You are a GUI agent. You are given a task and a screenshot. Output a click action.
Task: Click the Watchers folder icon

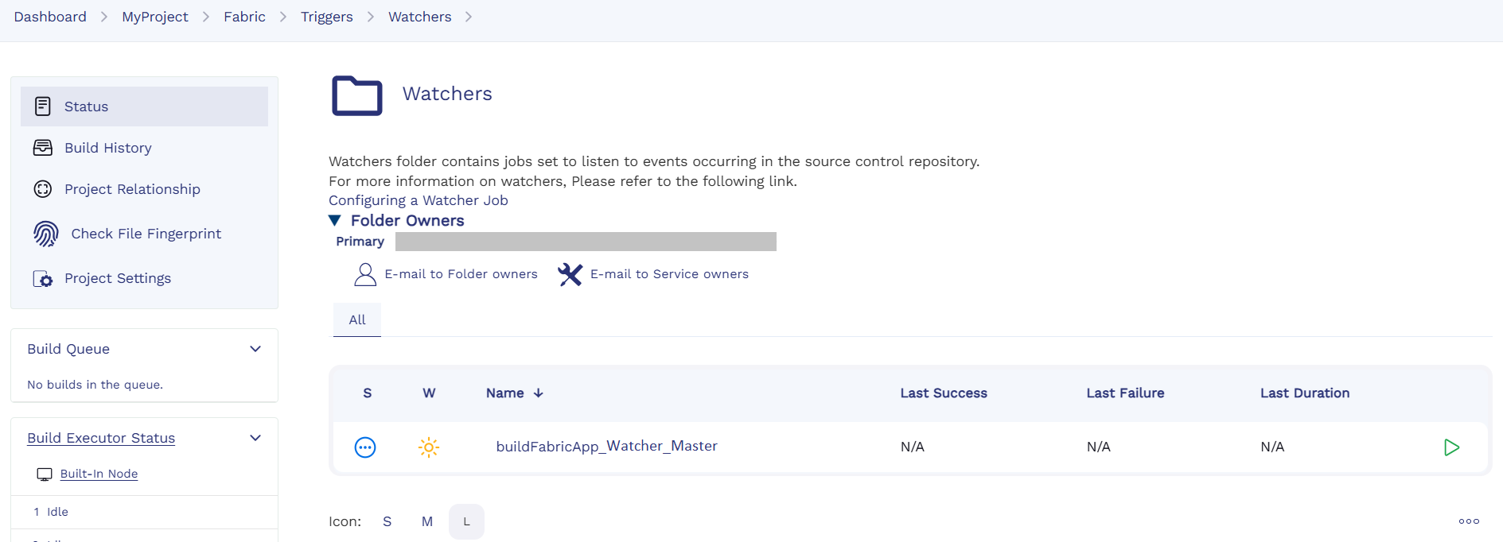pyautogui.click(x=356, y=95)
